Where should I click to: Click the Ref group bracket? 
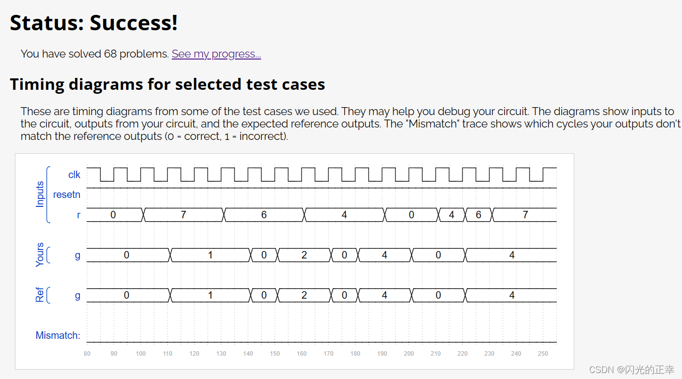[x=48, y=295]
